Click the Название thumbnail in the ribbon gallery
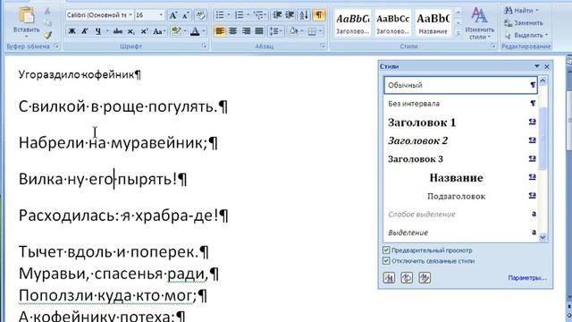 [433, 22]
